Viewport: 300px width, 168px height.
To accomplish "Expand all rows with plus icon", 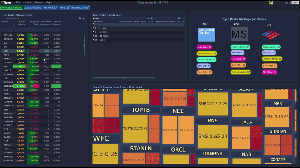I will point(151,18).
